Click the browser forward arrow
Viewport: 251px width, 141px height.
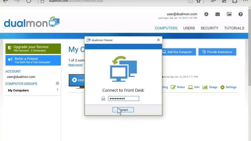coord(17,1)
